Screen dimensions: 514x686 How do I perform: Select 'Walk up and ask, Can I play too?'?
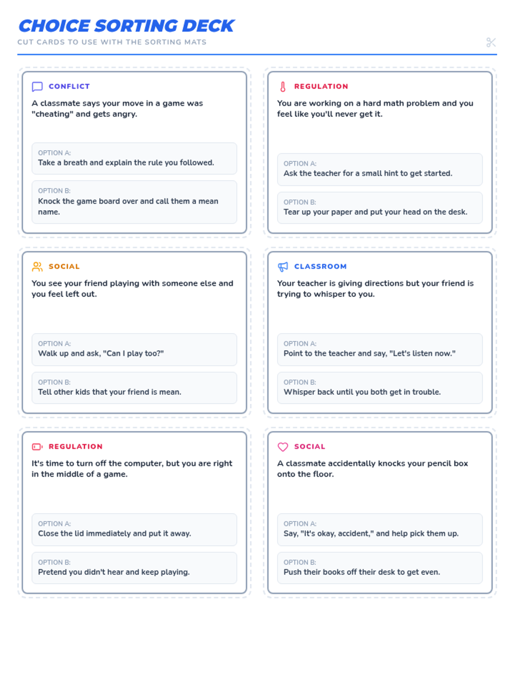click(x=134, y=349)
